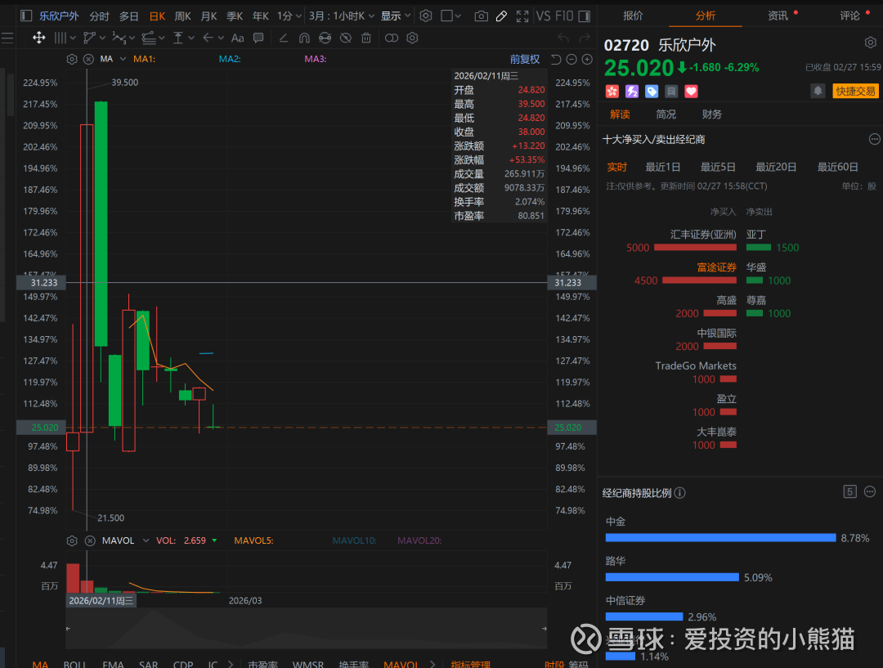Open more options for 十大净买入/卖出经纪商

click(x=874, y=139)
